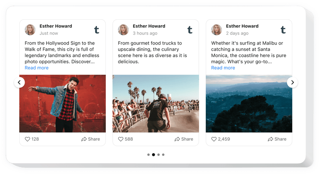Viewport: 320px width, 174px height.
Task: Like the post with 128 likes
Action: click(28, 139)
